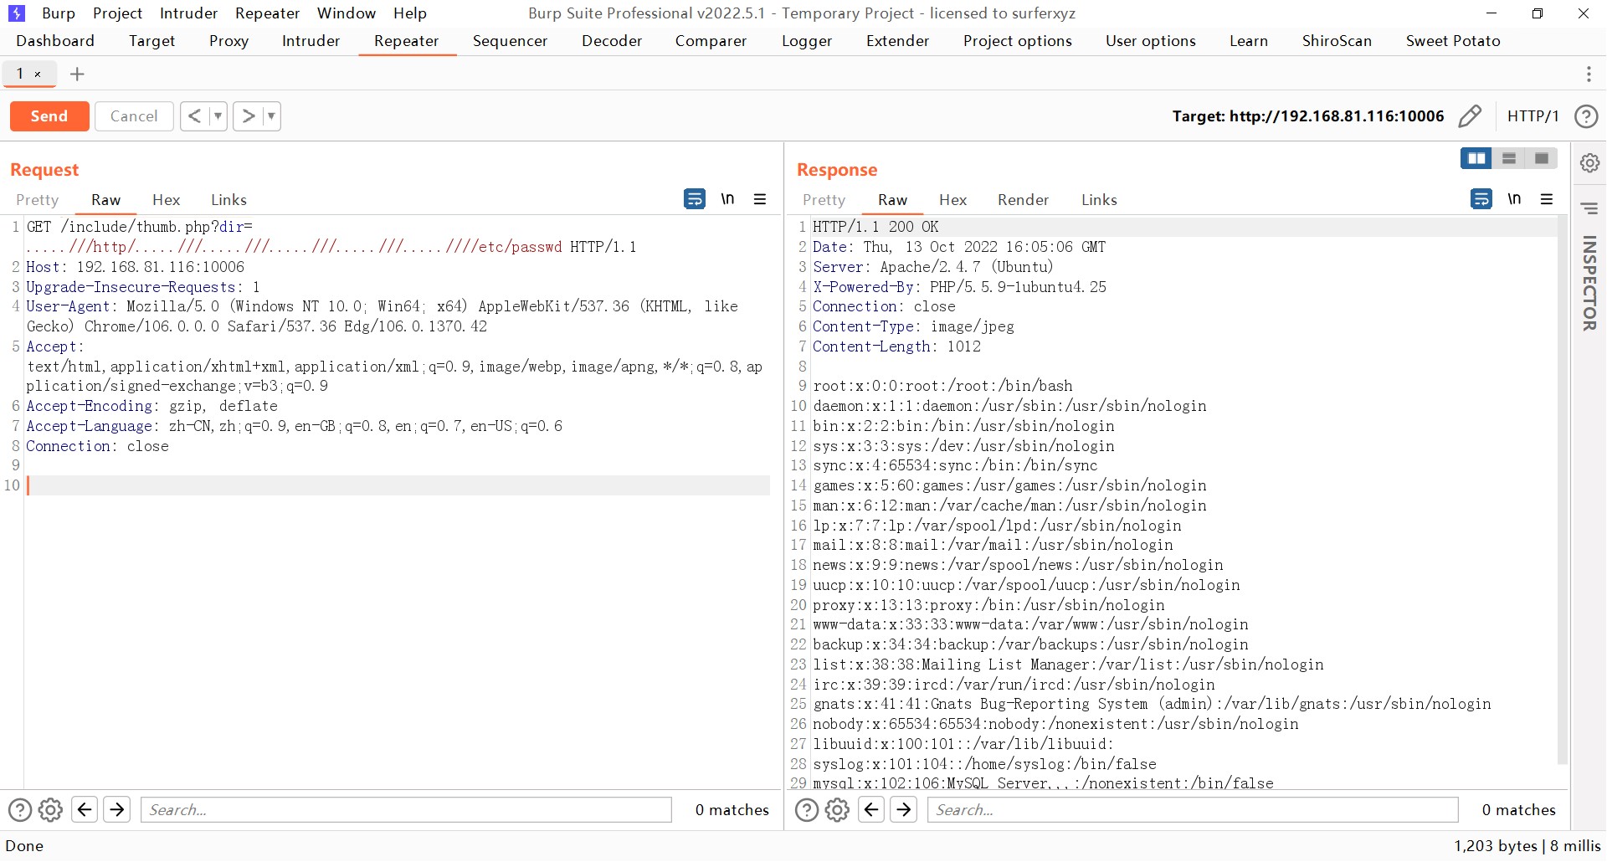
Task: Open the Window menu
Action: [347, 13]
